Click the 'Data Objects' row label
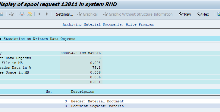This screenshot has width=220, height=112. pos(18,58)
